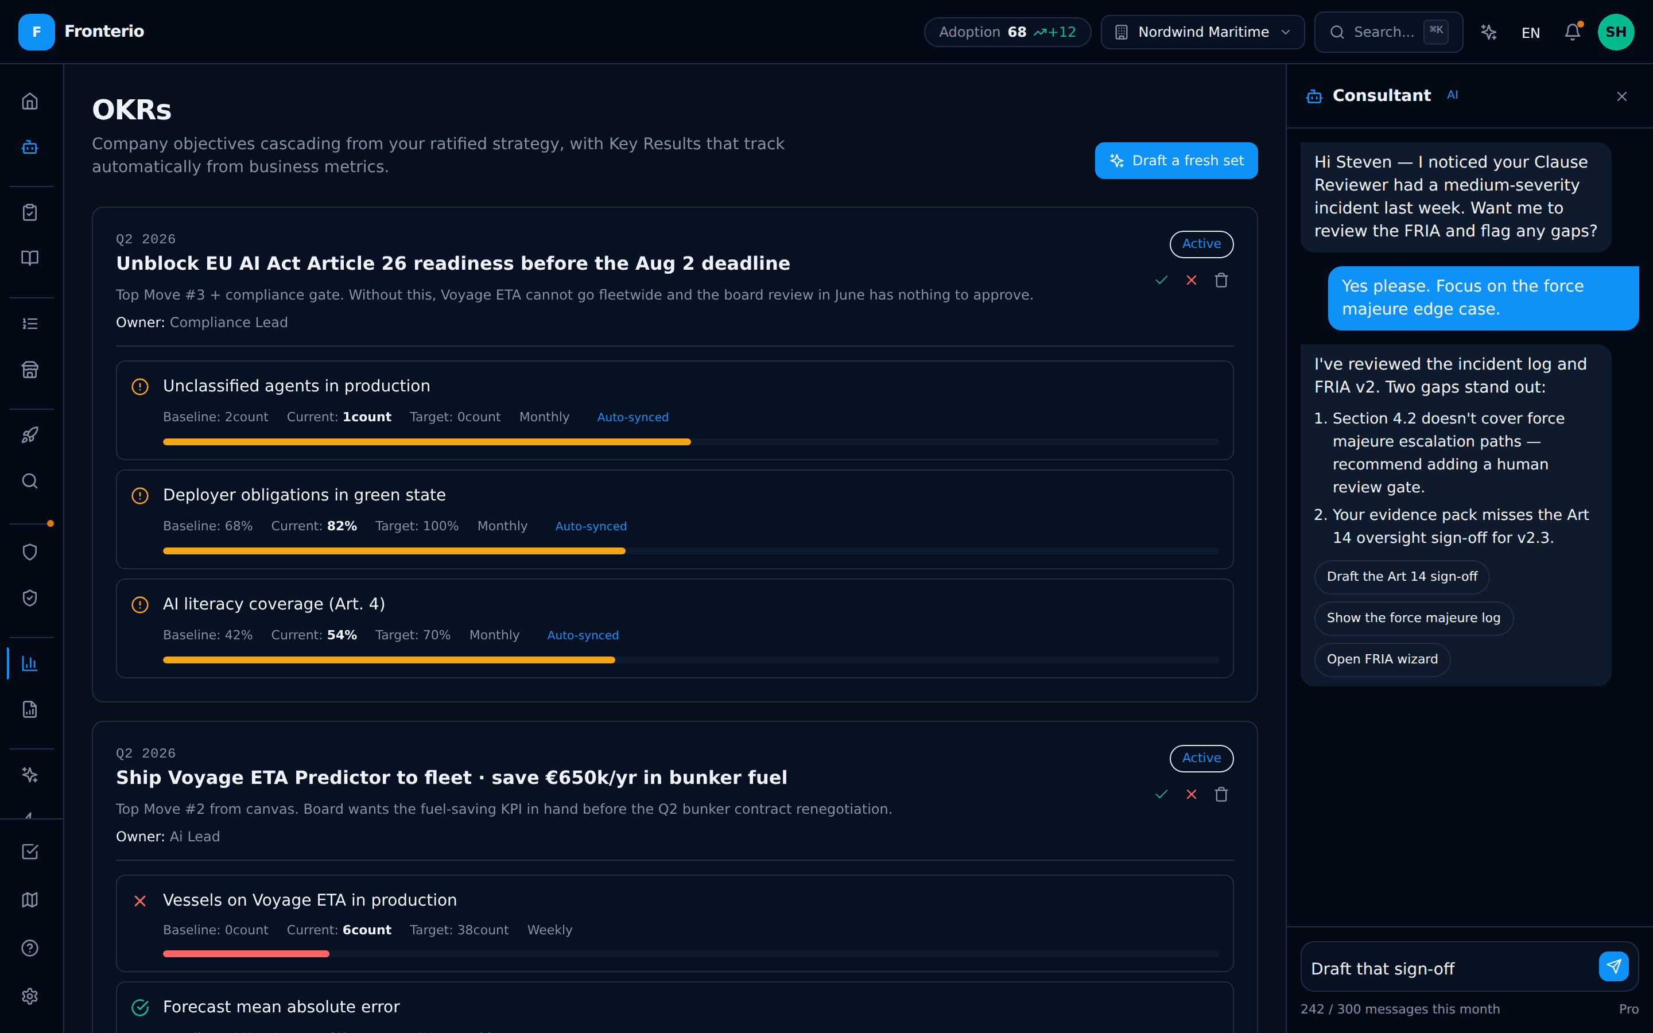
Task: Open the ordered-list sidebar icon
Action: click(29, 324)
